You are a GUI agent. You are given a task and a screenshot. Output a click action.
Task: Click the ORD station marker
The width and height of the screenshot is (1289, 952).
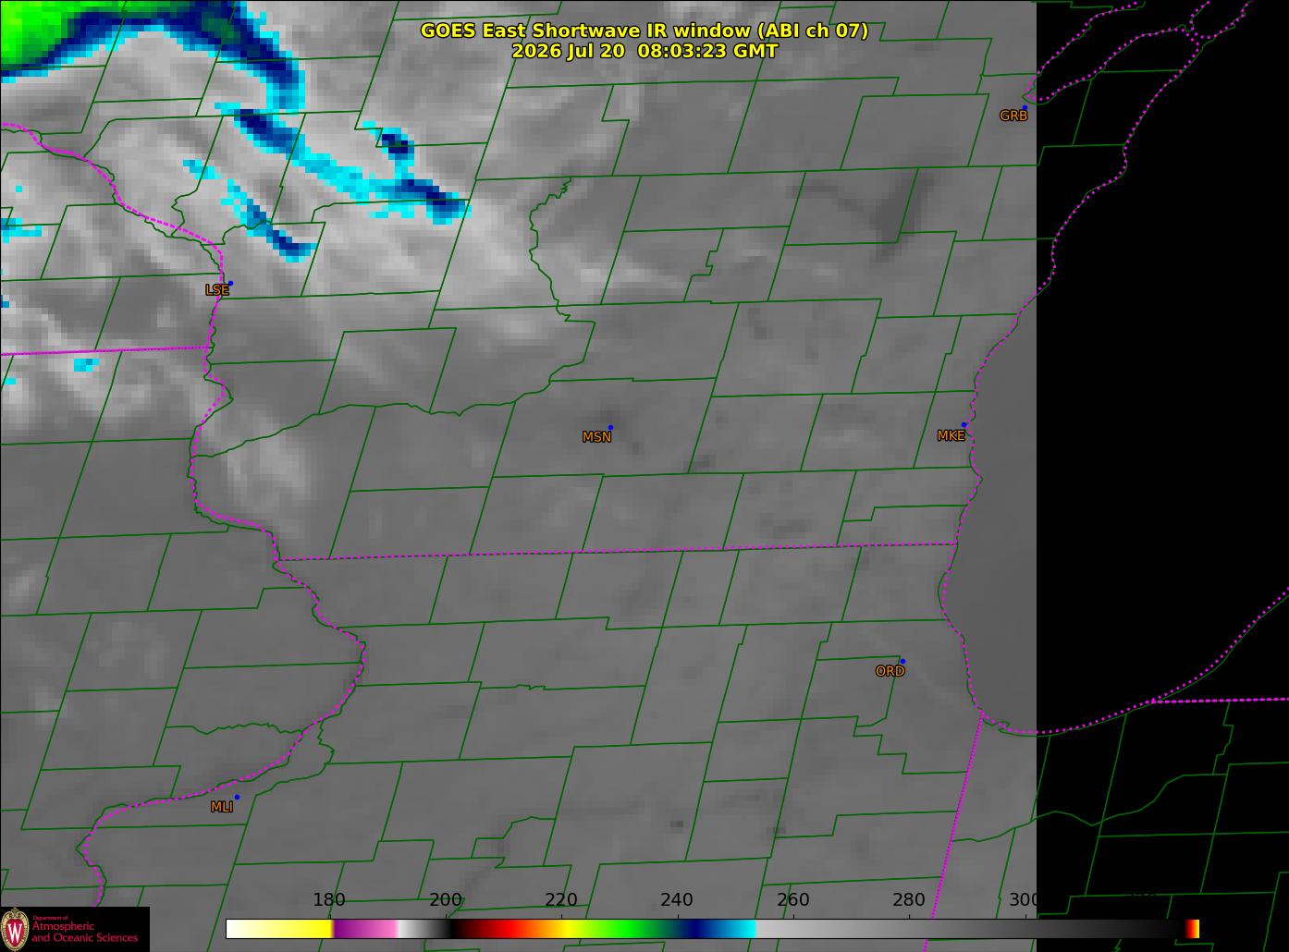(x=902, y=661)
